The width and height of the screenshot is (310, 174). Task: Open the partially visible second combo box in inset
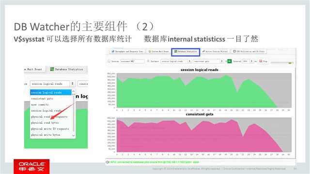pyautogui.click(x=83, y=84)
